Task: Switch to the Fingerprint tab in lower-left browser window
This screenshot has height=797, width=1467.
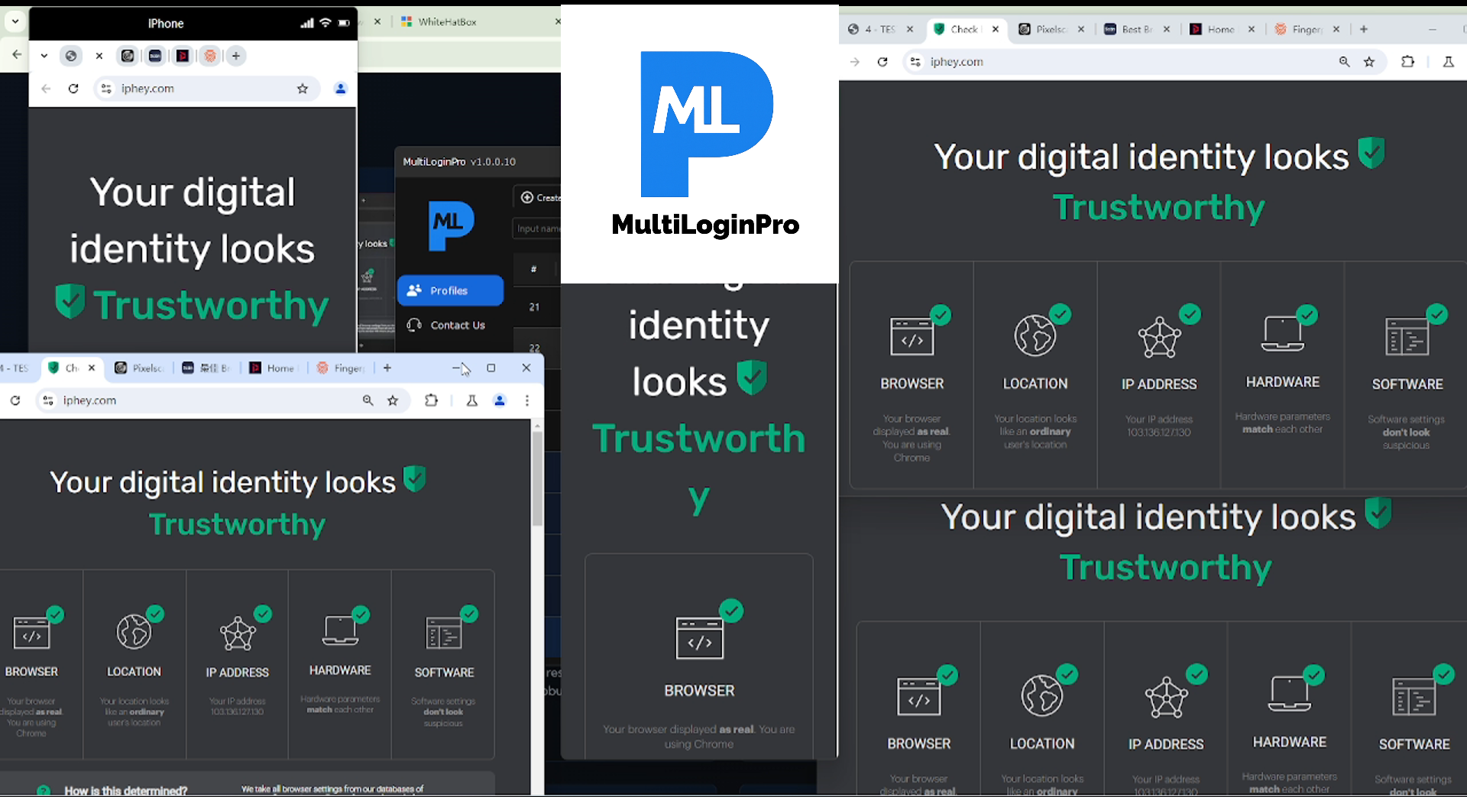Action: click(x=341, y=368)
